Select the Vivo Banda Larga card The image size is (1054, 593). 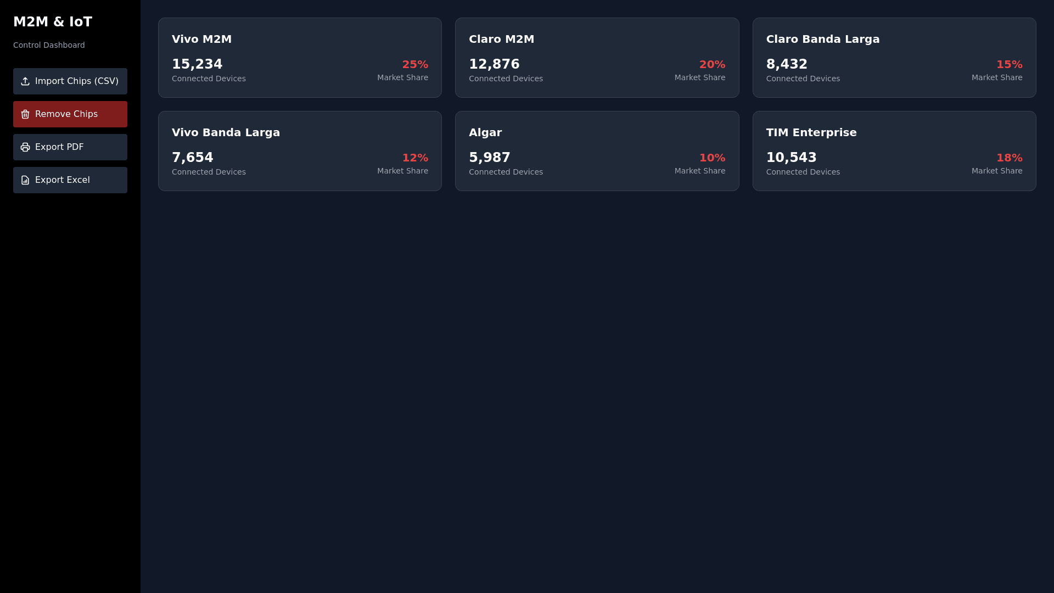[300, 151]
